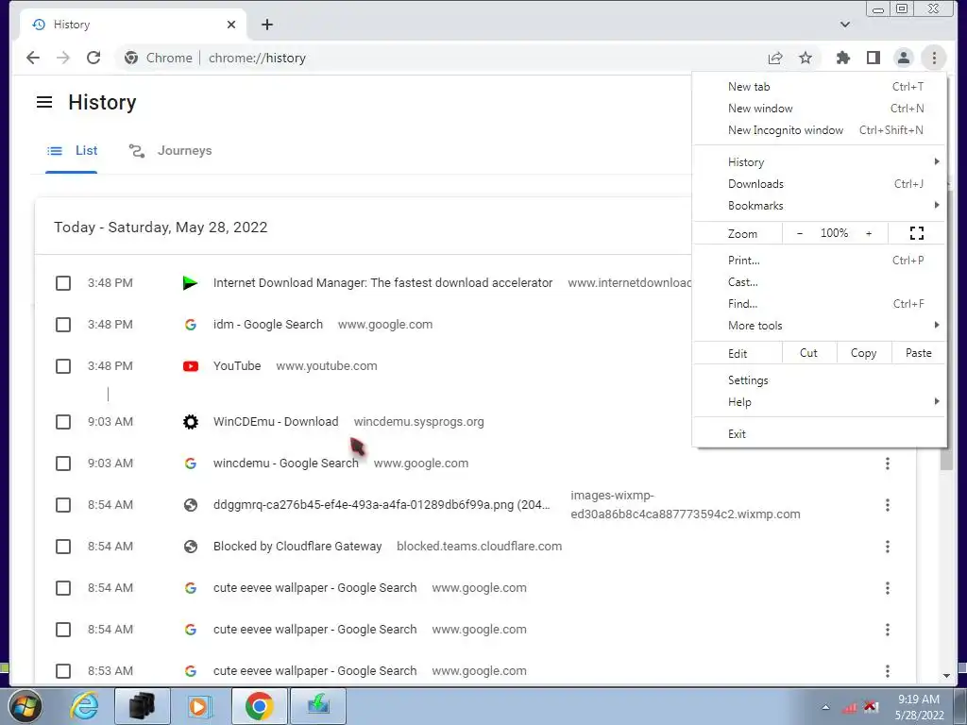Image resolution: width=967 pixels, height=725 pixels.
Task: Expand the History submenu
Action: pyautogui.click(x=819, y=162)
